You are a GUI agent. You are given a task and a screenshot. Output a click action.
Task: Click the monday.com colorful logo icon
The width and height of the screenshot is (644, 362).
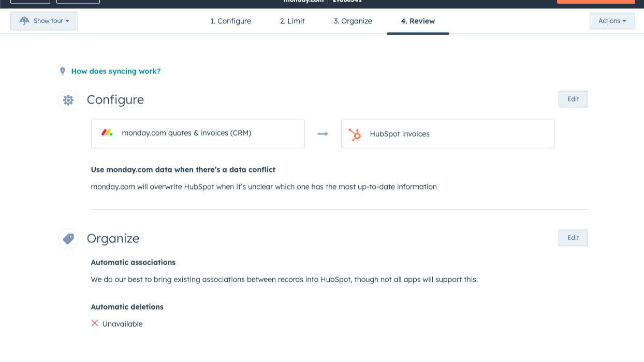pyautogui.click(x=107, y=133)
